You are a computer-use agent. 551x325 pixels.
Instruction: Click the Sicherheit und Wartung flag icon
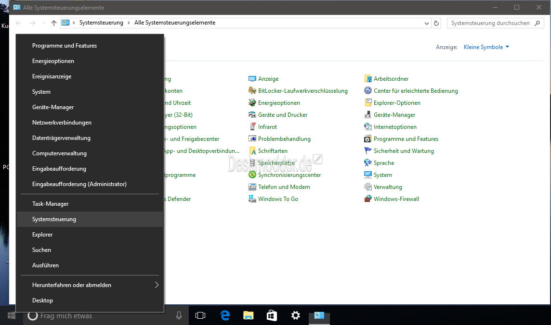368,151
